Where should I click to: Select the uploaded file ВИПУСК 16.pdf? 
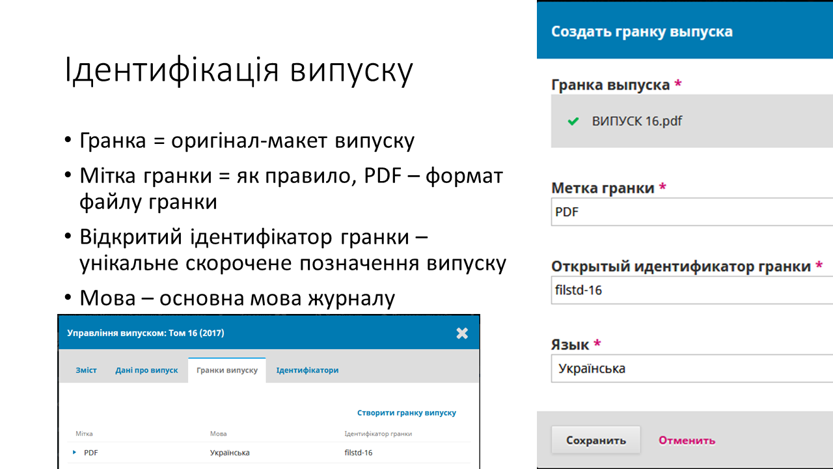click(x=636, y=121)
